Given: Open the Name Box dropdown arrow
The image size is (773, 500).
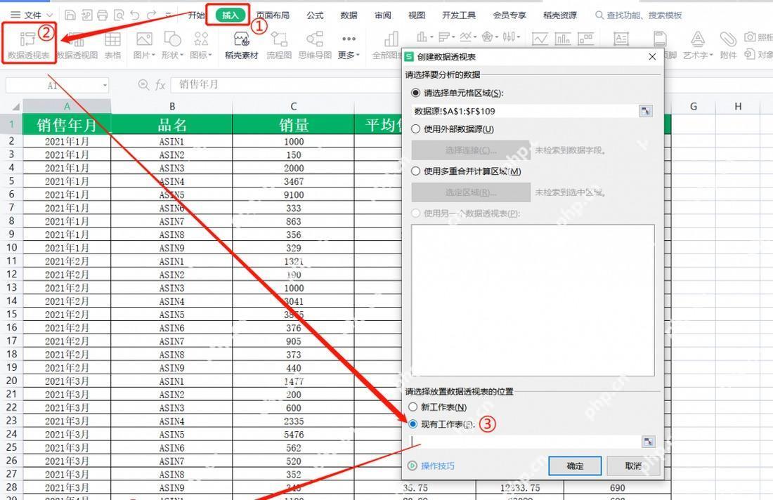Looking at the screenshot, I should 105,86.
